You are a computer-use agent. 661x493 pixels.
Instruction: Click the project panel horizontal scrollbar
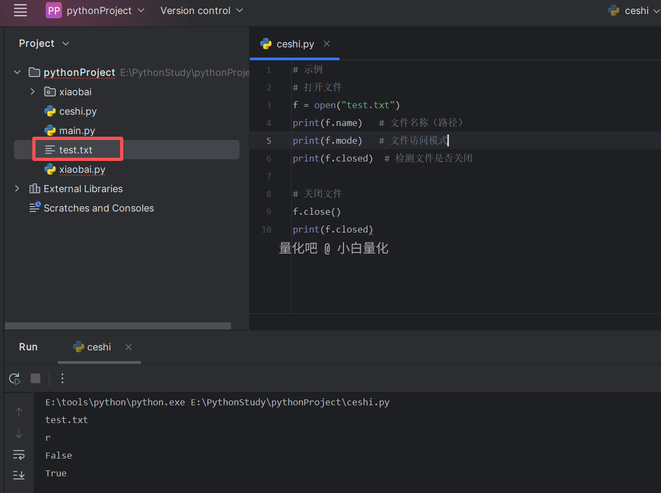(x=117, y=326)
